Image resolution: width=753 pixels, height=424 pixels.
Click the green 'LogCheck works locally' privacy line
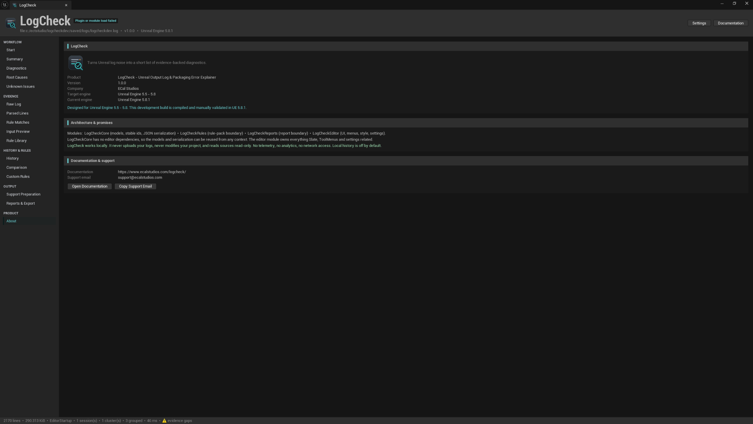pos(224,146)
